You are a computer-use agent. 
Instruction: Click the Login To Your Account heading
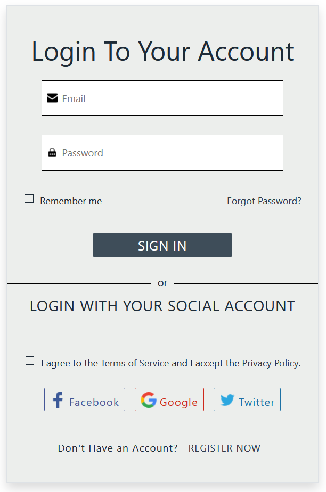[x=162, y=52]
